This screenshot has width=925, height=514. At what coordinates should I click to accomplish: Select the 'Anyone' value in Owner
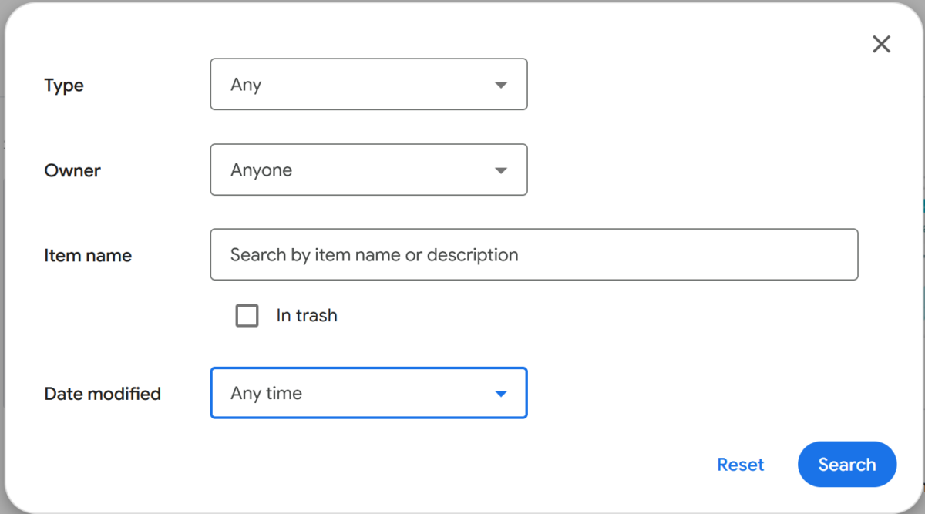pos(261,170)
